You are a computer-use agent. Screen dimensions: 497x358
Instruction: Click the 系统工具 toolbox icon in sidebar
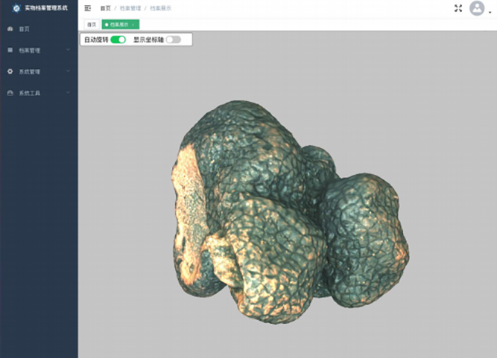[x=10, y=93]
